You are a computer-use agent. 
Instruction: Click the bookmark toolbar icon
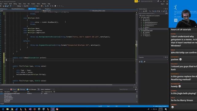point(55,6)
